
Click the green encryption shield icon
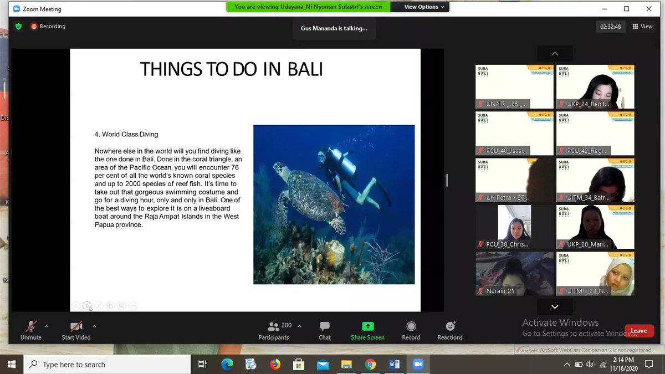pos(18,26)
